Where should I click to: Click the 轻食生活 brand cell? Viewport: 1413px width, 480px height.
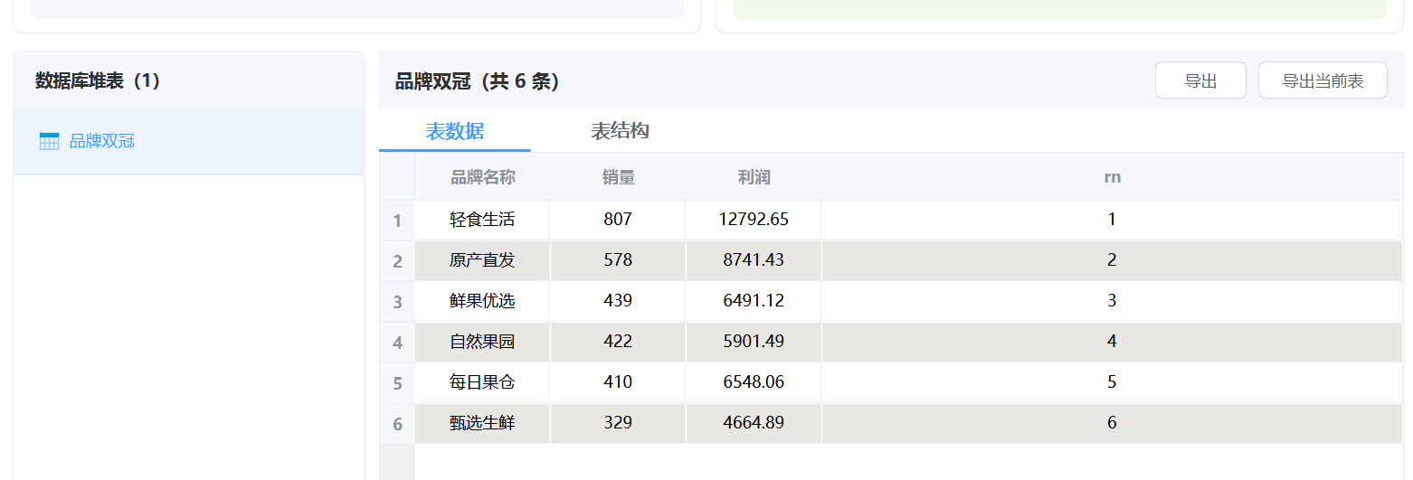482,219
